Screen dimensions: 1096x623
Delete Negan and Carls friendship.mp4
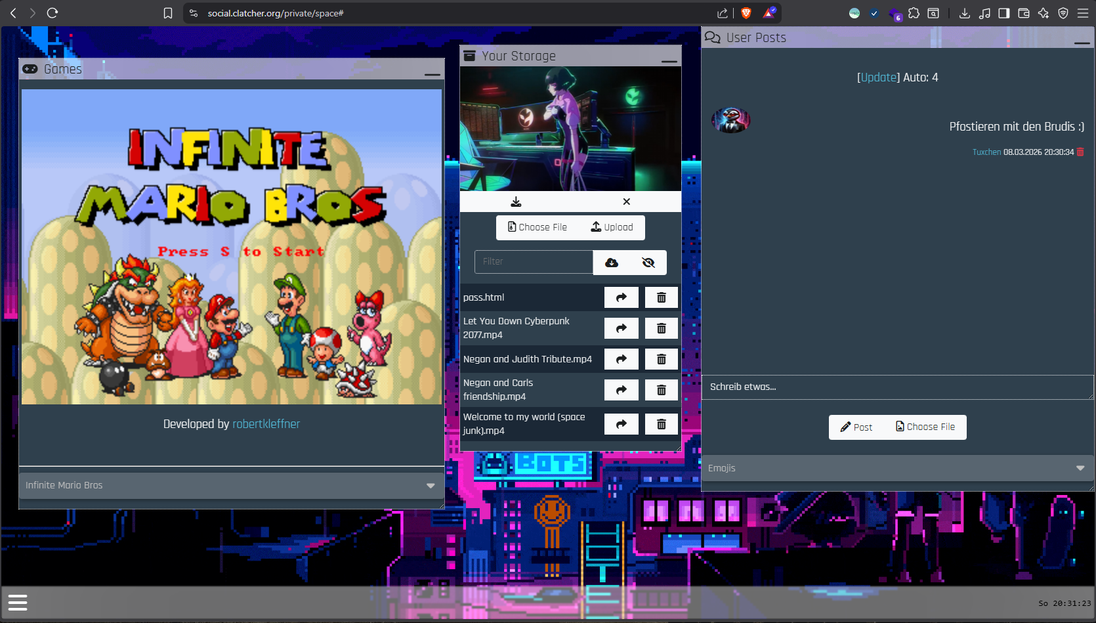[x=662, y=390]
